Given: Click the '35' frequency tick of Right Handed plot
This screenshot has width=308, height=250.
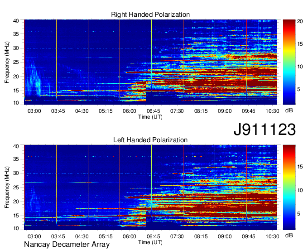Looking at the screenshot, I should [16, 34].
